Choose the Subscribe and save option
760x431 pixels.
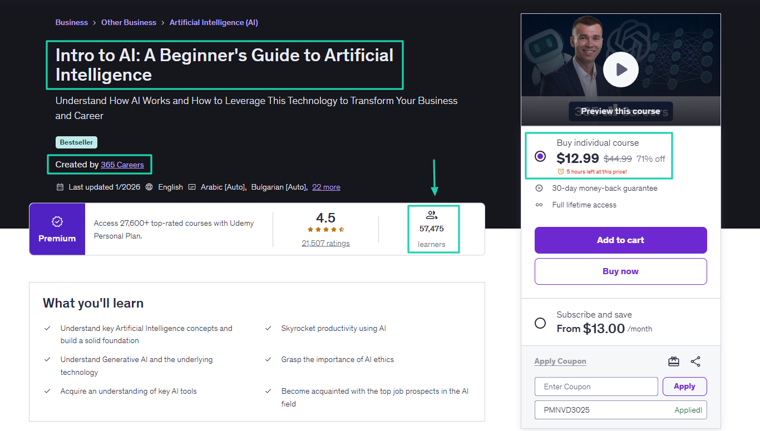click(x=540, y=323)
